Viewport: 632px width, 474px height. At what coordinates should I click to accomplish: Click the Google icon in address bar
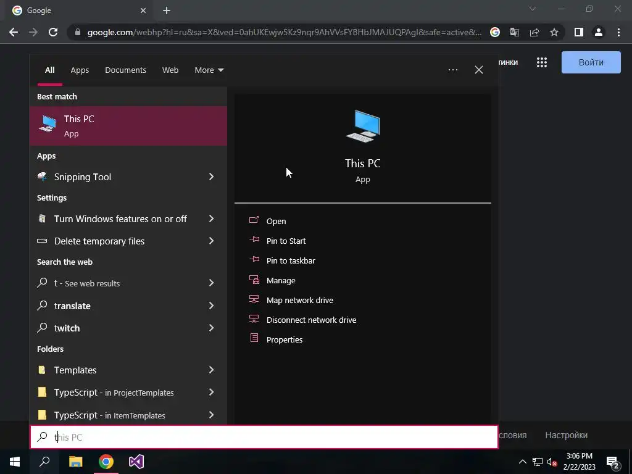click(495, 32)
